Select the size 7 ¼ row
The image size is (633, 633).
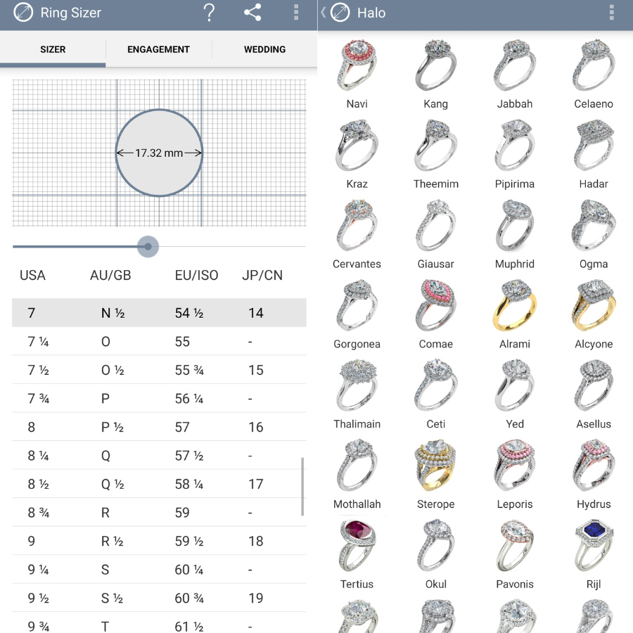click(159, 342)
